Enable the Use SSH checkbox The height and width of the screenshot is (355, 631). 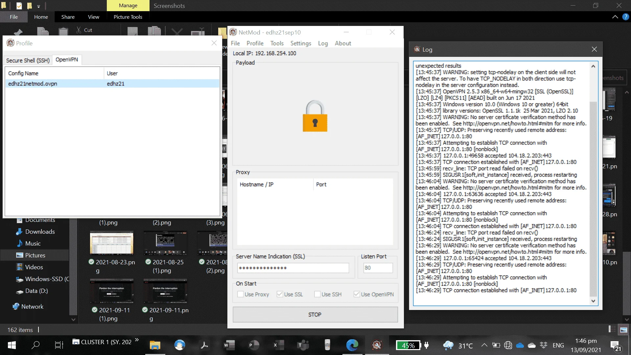[317, 294]
